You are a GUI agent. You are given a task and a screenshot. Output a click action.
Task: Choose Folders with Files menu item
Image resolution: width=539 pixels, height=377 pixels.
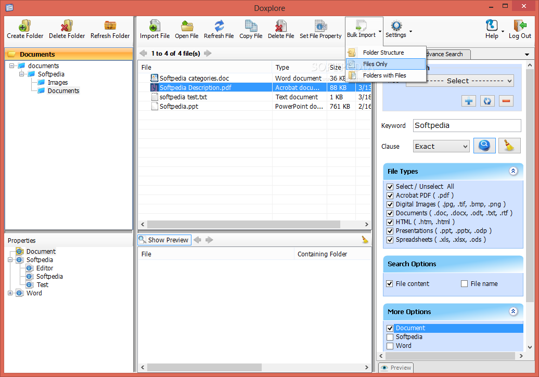386,75
